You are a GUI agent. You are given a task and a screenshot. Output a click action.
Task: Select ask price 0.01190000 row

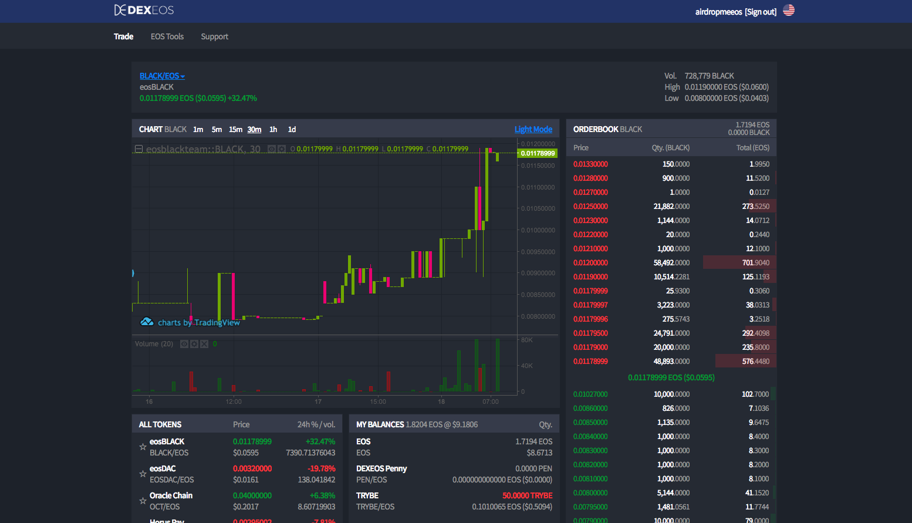tap(671, 276)
